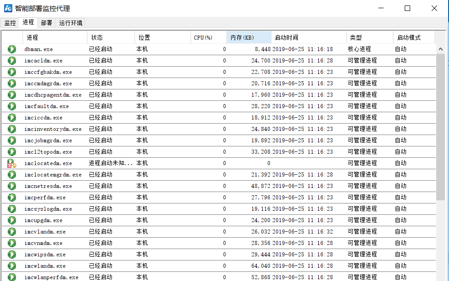Select the imcinventorydm.exe process name
This screenshot has width=449, height=281.
53,129
